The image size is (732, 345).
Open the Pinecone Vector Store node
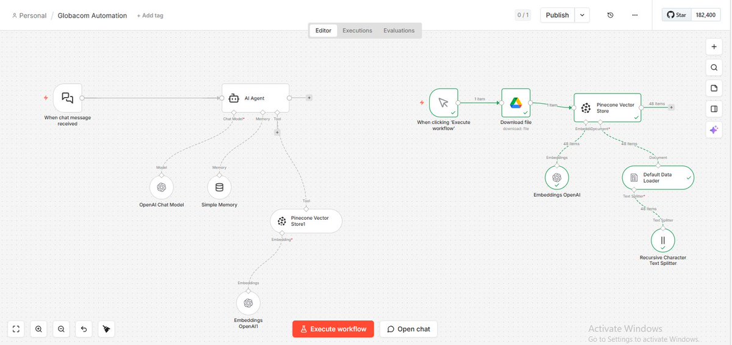click(607, 107)
